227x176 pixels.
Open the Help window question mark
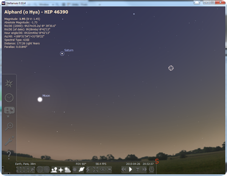coord(9,155)
